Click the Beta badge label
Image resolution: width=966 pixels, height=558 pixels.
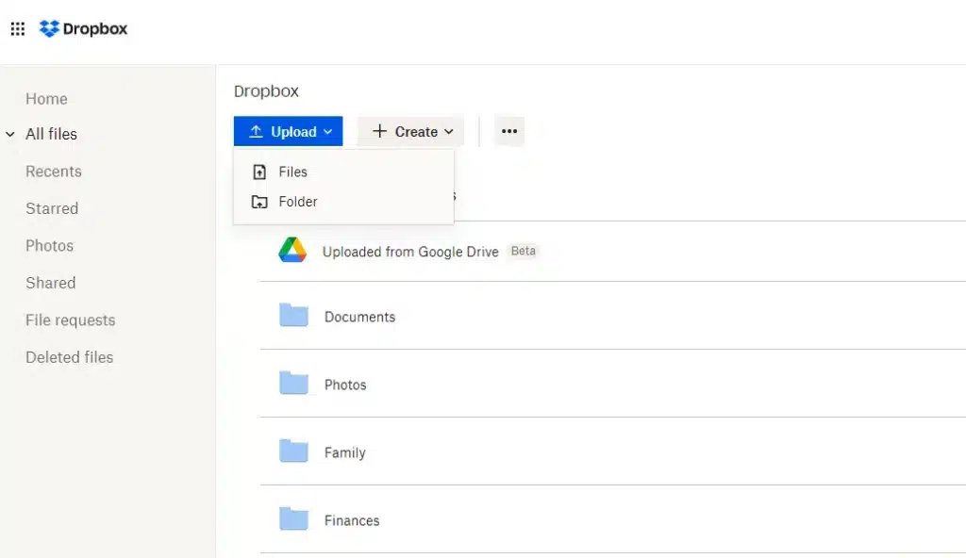click(524, 252)
